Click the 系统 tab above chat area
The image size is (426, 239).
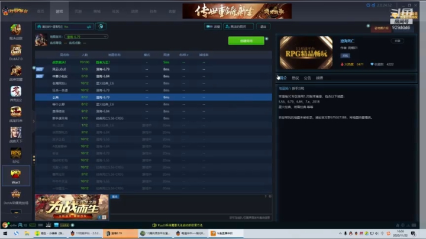tap(115, 196)
